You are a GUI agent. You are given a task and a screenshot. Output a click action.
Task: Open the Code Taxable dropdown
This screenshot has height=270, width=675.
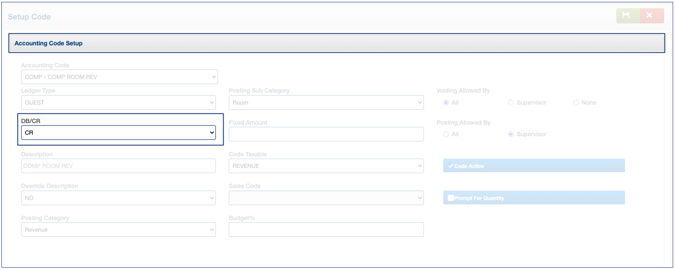[x=326, y=166]
